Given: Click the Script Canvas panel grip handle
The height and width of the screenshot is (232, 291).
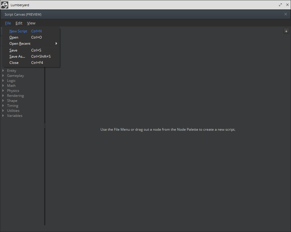Looking at the screenshot, I should (x=2, y=14).
